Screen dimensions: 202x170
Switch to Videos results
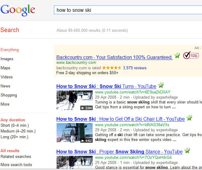(x=7, y=77)
